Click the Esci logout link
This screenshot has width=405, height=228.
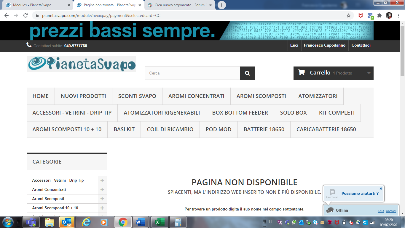pyautogui.click(x=294, y=45)
